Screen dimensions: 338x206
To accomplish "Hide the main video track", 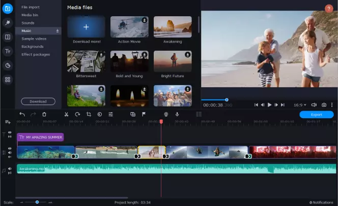I will pyautogui.click(x=10, y=149).
